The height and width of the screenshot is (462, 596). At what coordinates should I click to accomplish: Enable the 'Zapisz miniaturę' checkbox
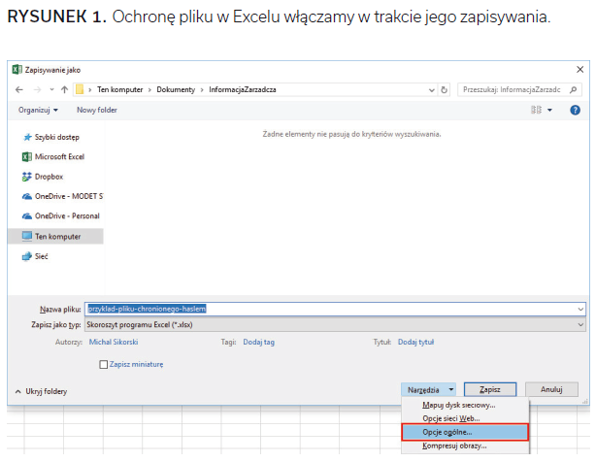click(x=103, y=364)
